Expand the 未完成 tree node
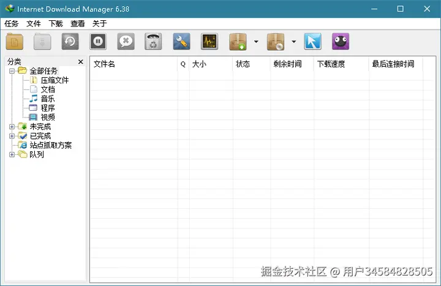Screen dimensions: 441x286 (x=12, y=127)
